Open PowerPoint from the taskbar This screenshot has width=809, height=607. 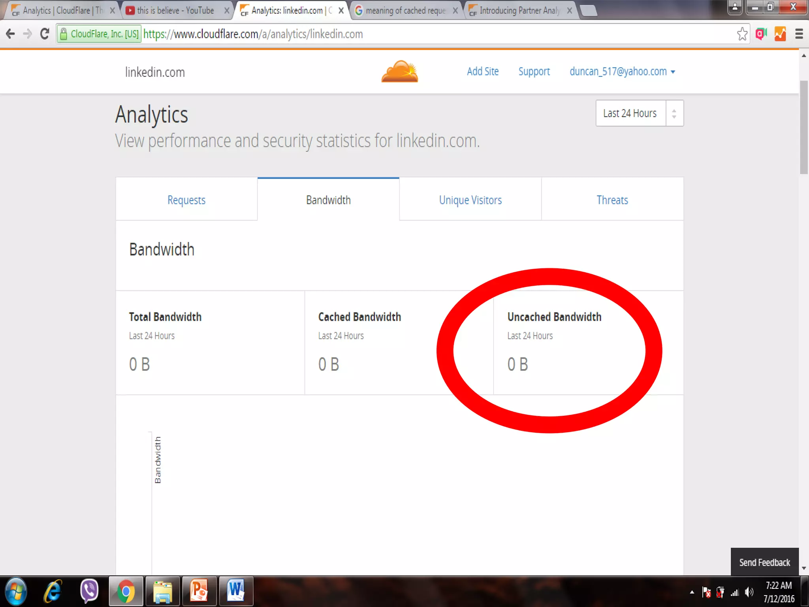(199, 591)
